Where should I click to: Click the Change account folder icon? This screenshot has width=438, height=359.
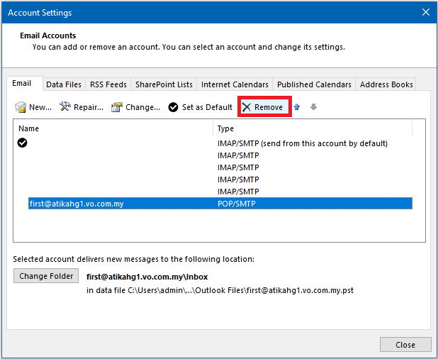[116, 107]
